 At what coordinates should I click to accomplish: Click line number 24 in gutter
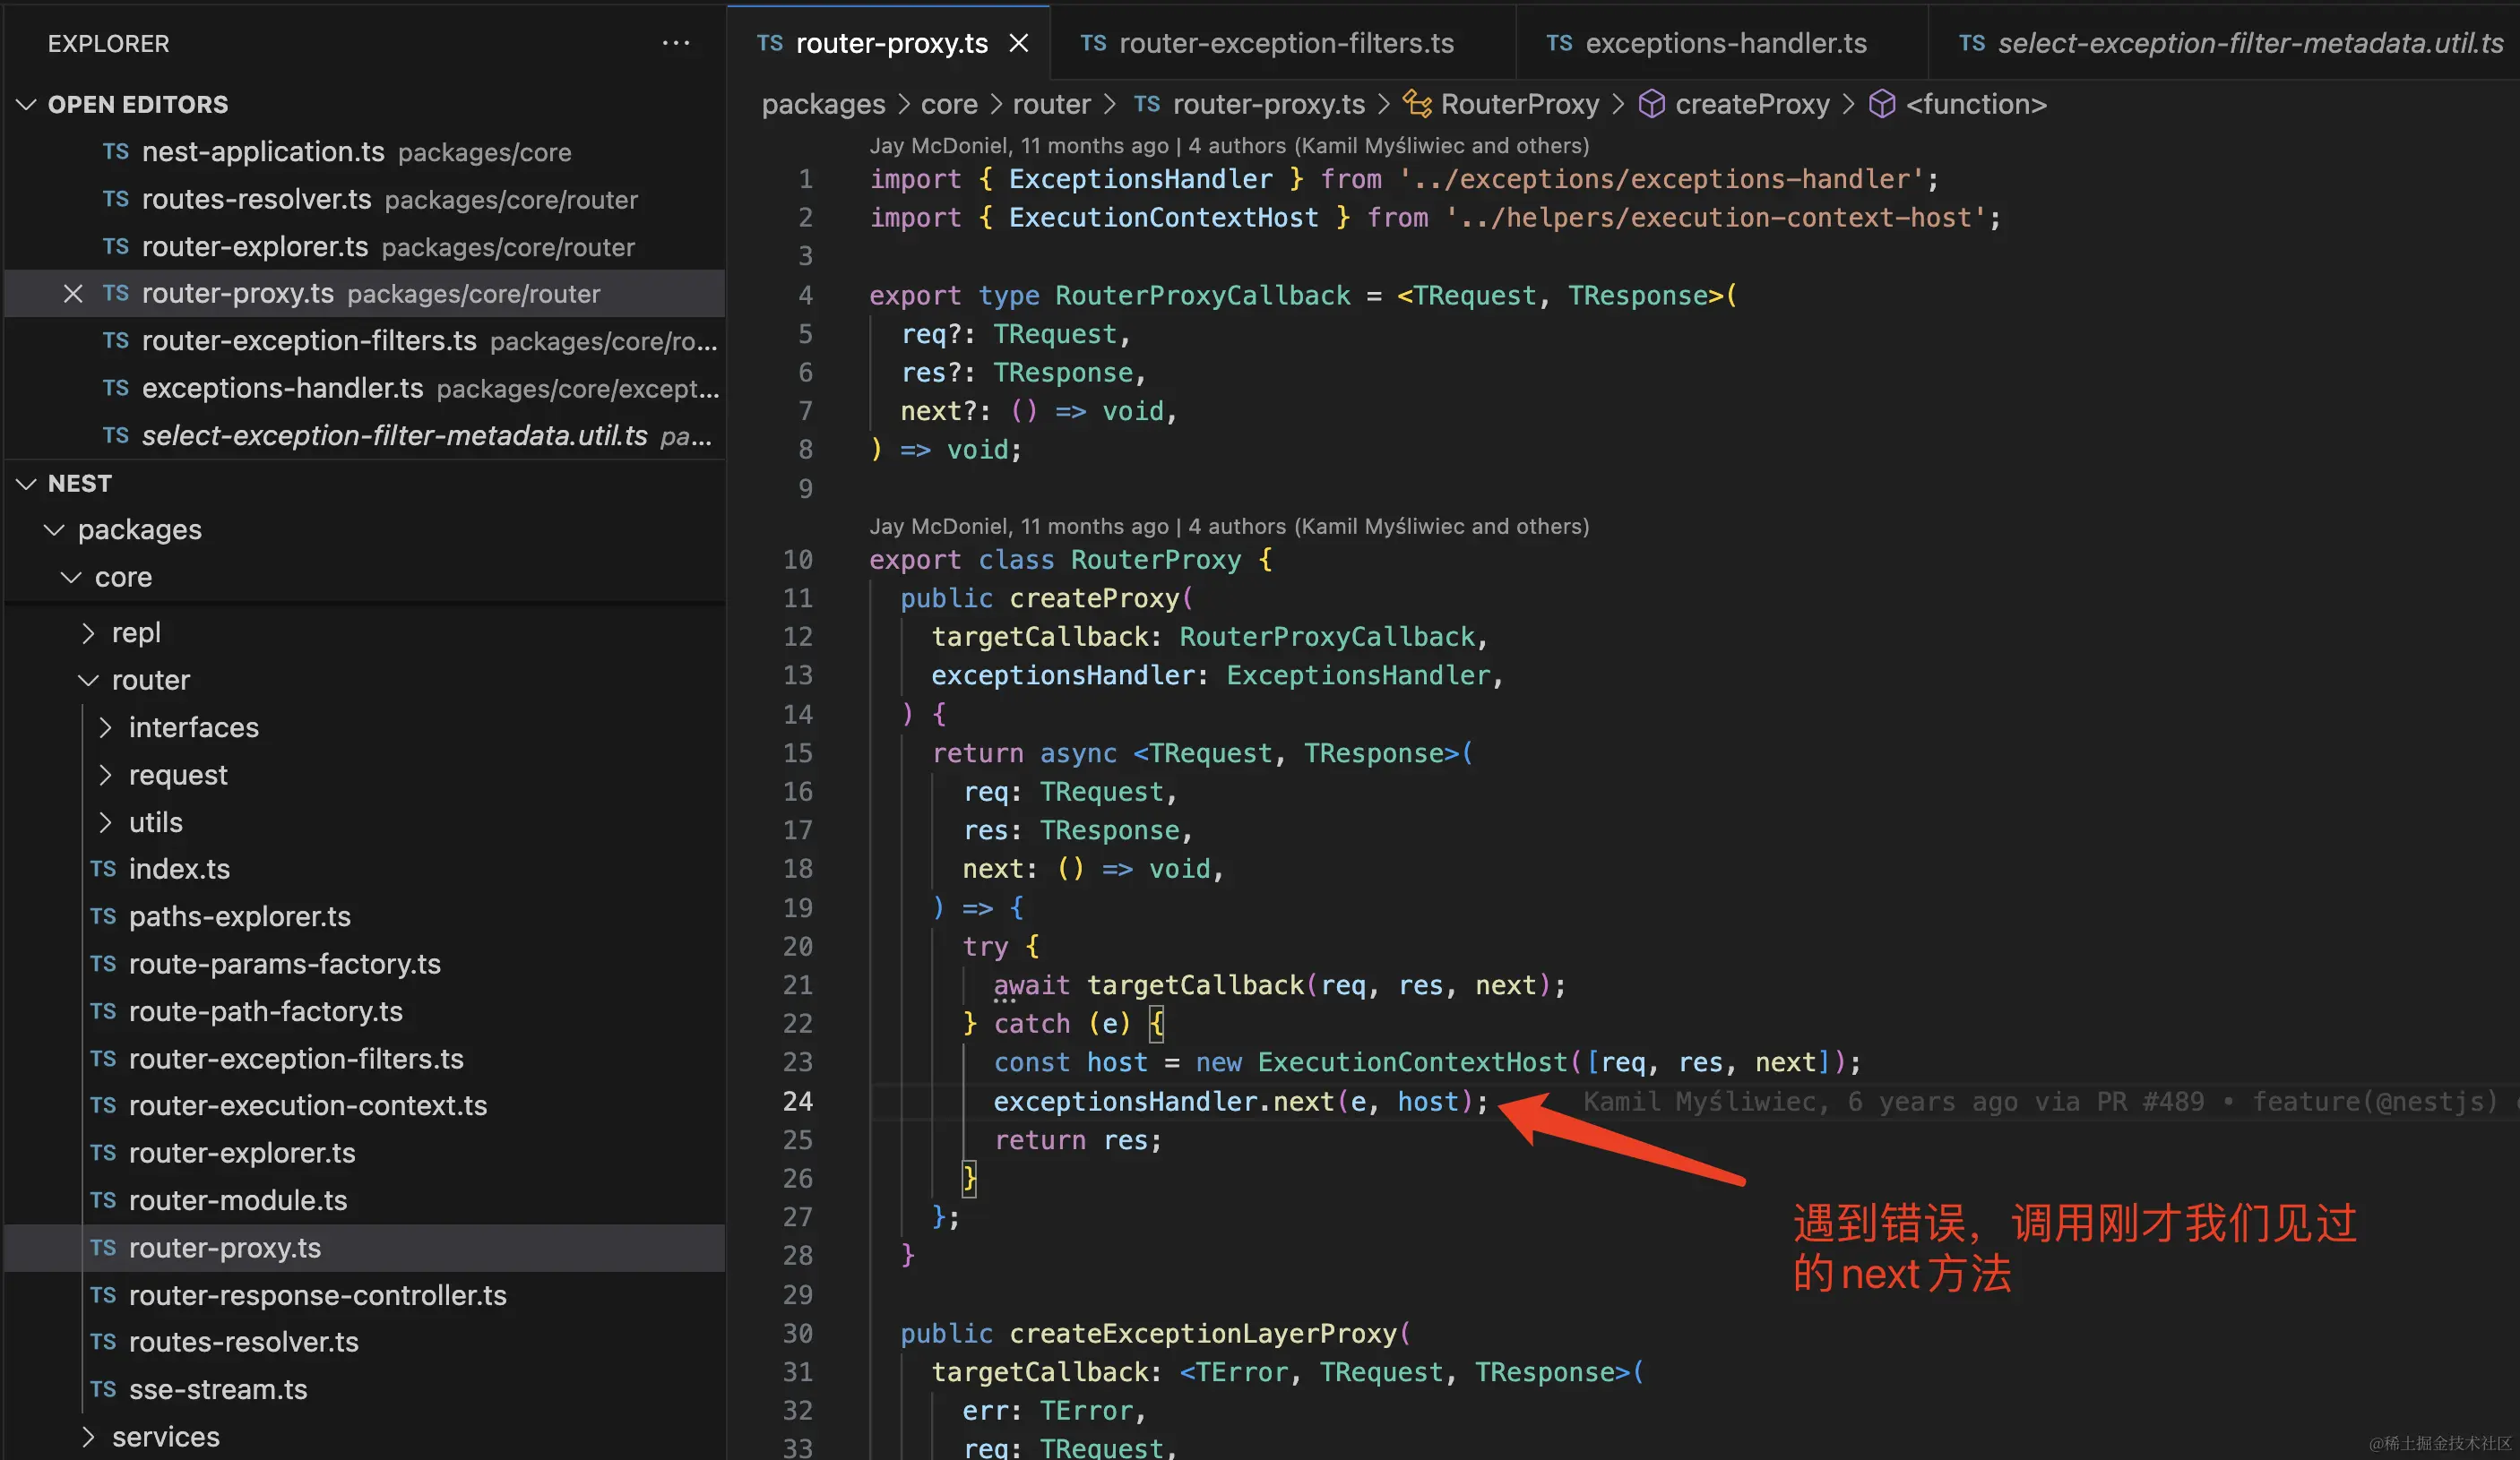798,1101
